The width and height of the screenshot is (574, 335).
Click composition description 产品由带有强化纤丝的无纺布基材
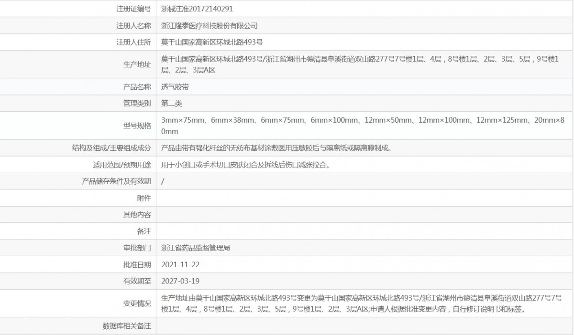(x=276, y=148)
